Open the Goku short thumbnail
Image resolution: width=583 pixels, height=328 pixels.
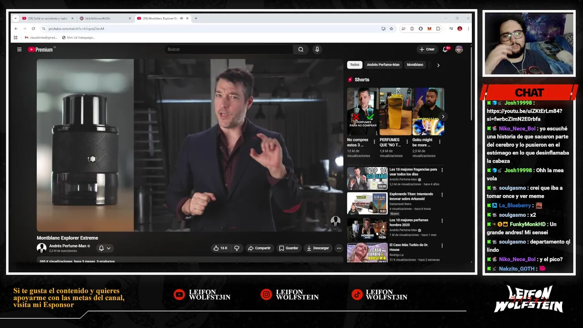tap(428, 112)
